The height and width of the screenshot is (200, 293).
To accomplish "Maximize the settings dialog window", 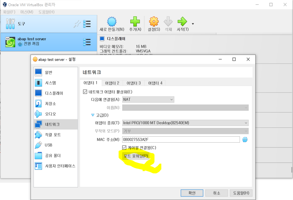I will (x=234, y=59).
